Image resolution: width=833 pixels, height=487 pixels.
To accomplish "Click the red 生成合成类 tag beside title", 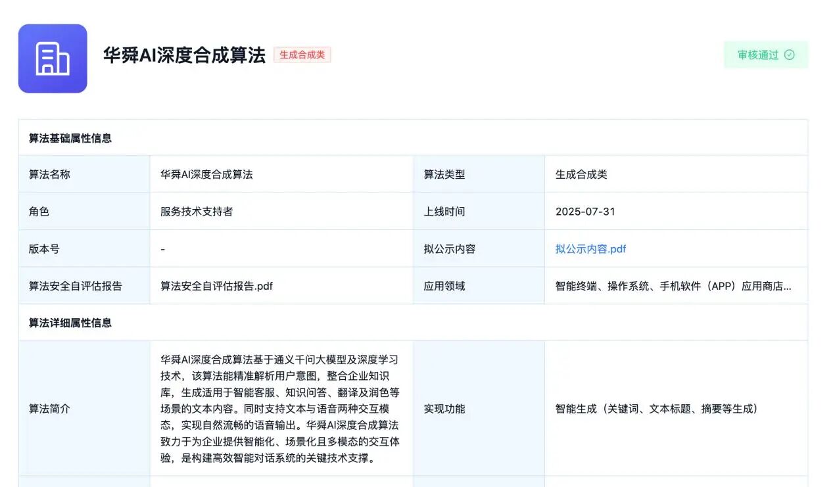I will coord(302,55).
